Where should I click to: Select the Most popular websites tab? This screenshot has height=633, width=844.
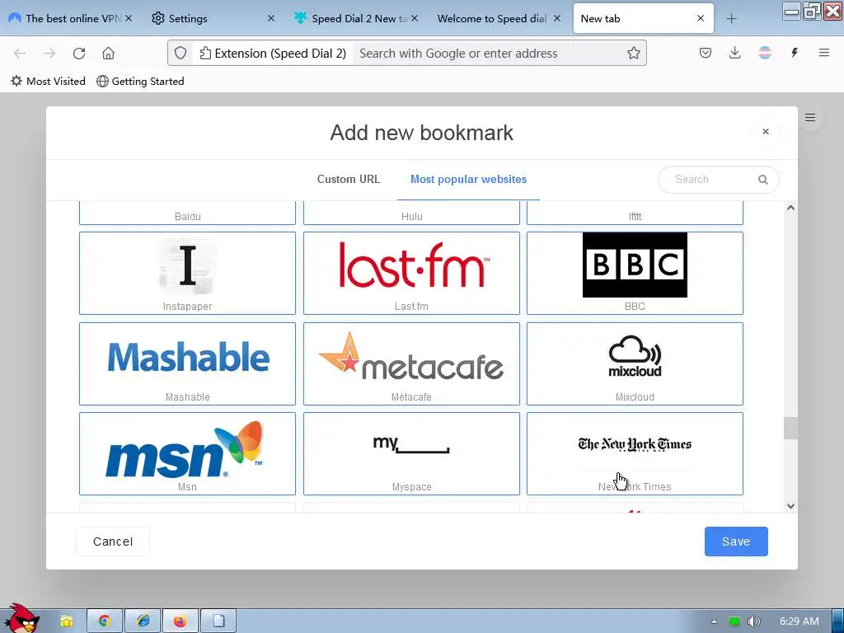pyautogui.click(x=468, y=179)
